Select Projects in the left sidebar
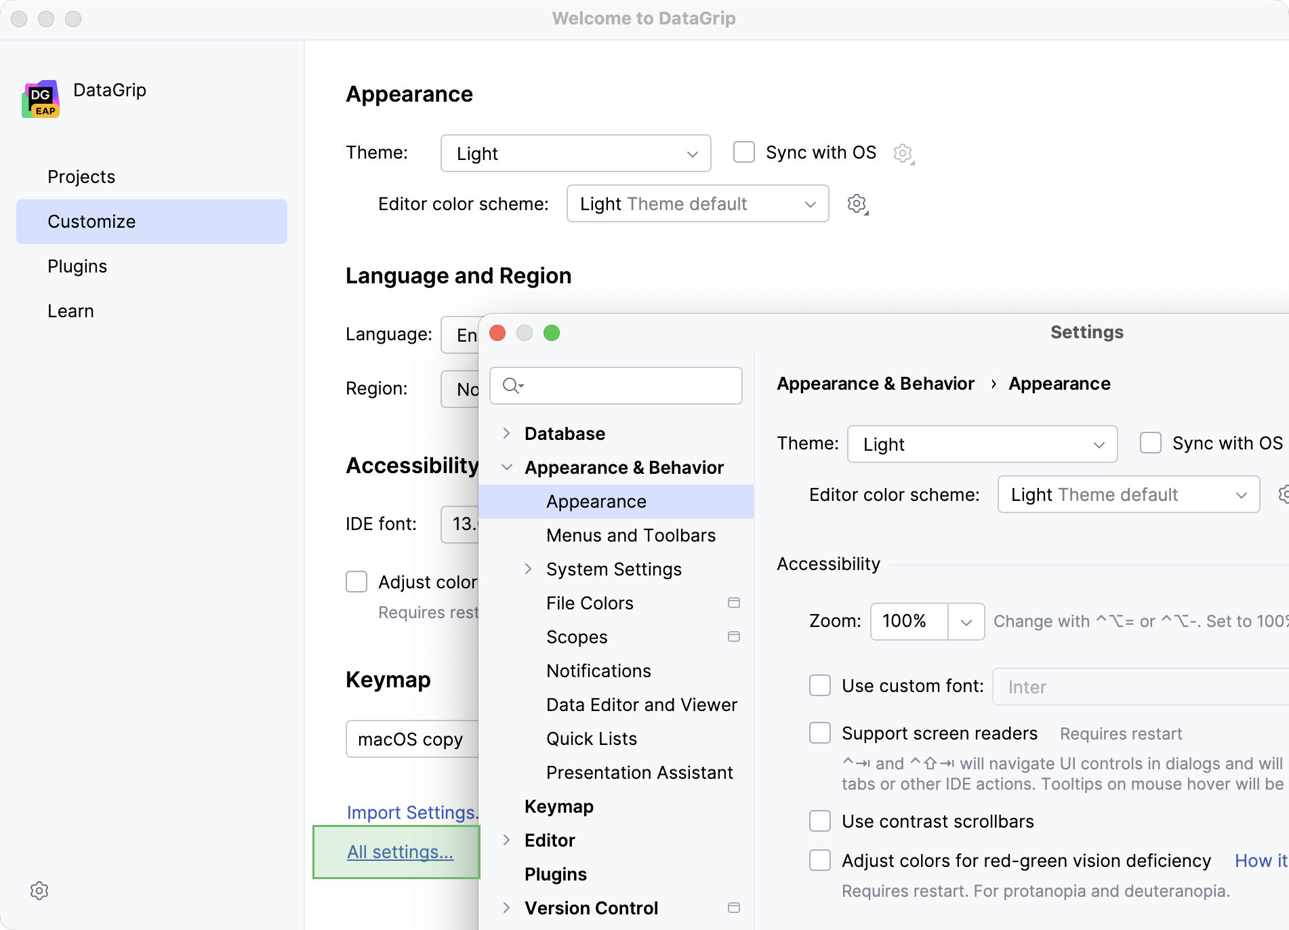Screen dimensions: 1289x930 click(81, 176)
